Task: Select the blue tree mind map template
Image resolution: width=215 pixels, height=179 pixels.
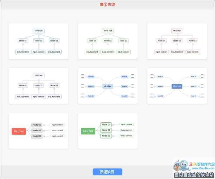Action: pos(39,41)
